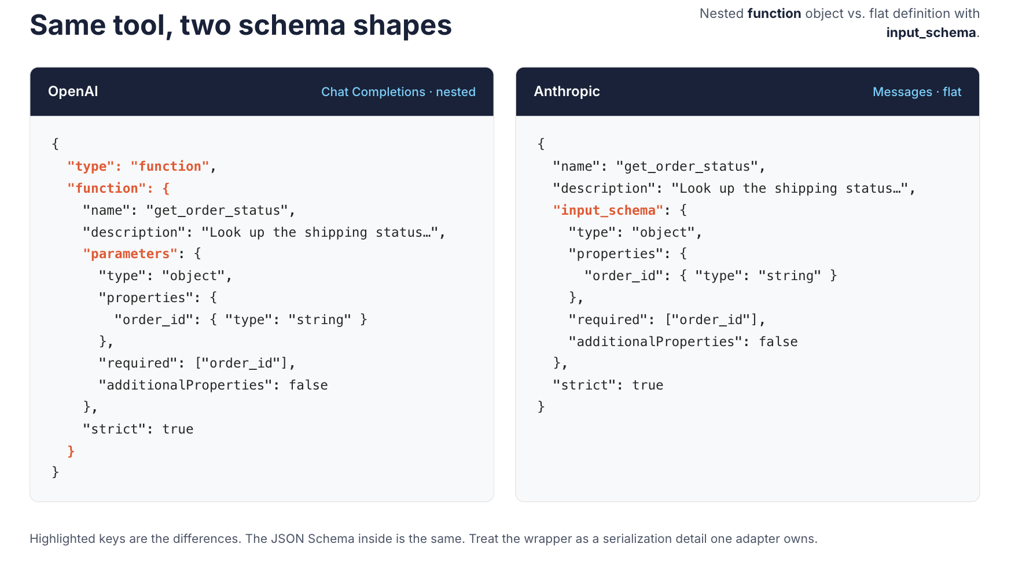1022x573 pixels.
Task: Click the highlighted "parameters" key
Action: [x=130, y=254]
